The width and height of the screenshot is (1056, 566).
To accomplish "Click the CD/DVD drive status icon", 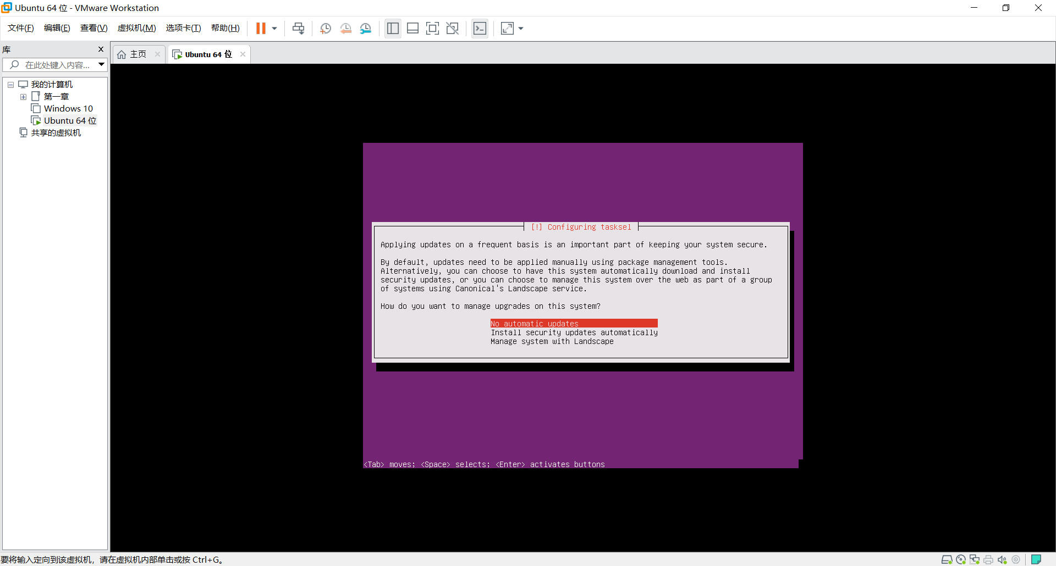I will [x=961, y=559].
